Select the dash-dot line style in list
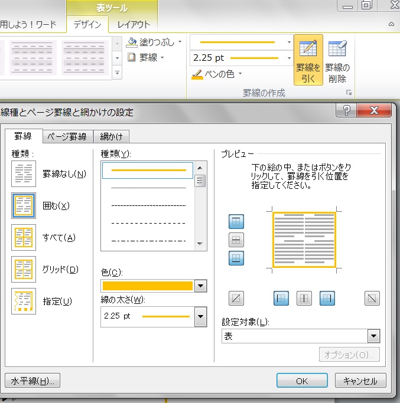This screenshot has height=403, width=400. (148, 241)
